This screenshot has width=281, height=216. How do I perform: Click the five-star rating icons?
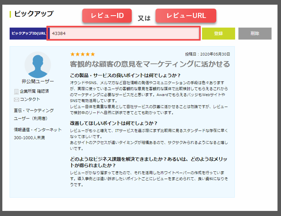pyautogui.click(x=83, y=54)
